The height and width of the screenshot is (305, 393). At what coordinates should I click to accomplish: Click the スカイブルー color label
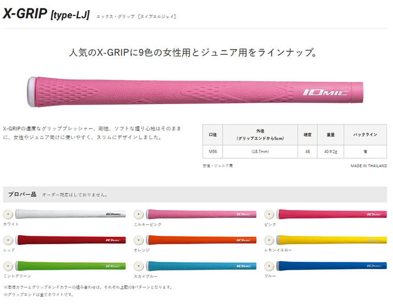[146, 276]
